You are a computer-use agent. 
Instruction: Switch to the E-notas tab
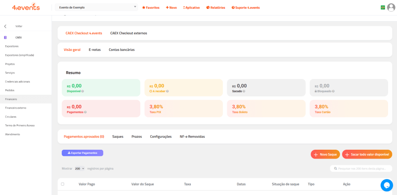[95, 50]
